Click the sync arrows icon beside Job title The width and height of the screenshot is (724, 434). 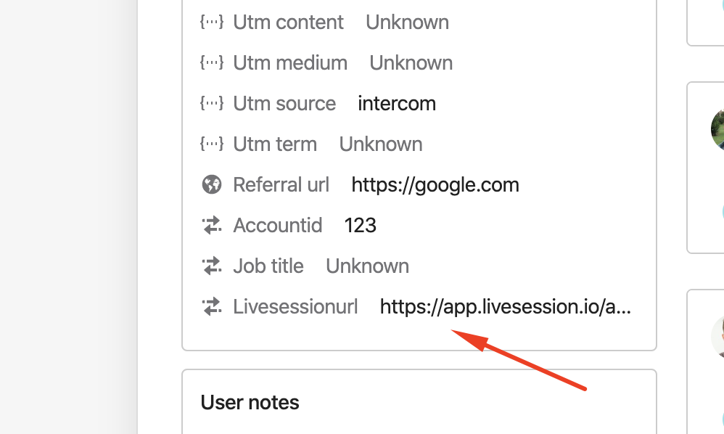[212, 266]
